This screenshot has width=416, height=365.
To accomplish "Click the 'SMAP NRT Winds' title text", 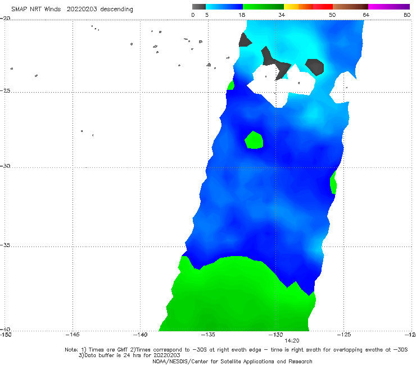I will 36,9.
